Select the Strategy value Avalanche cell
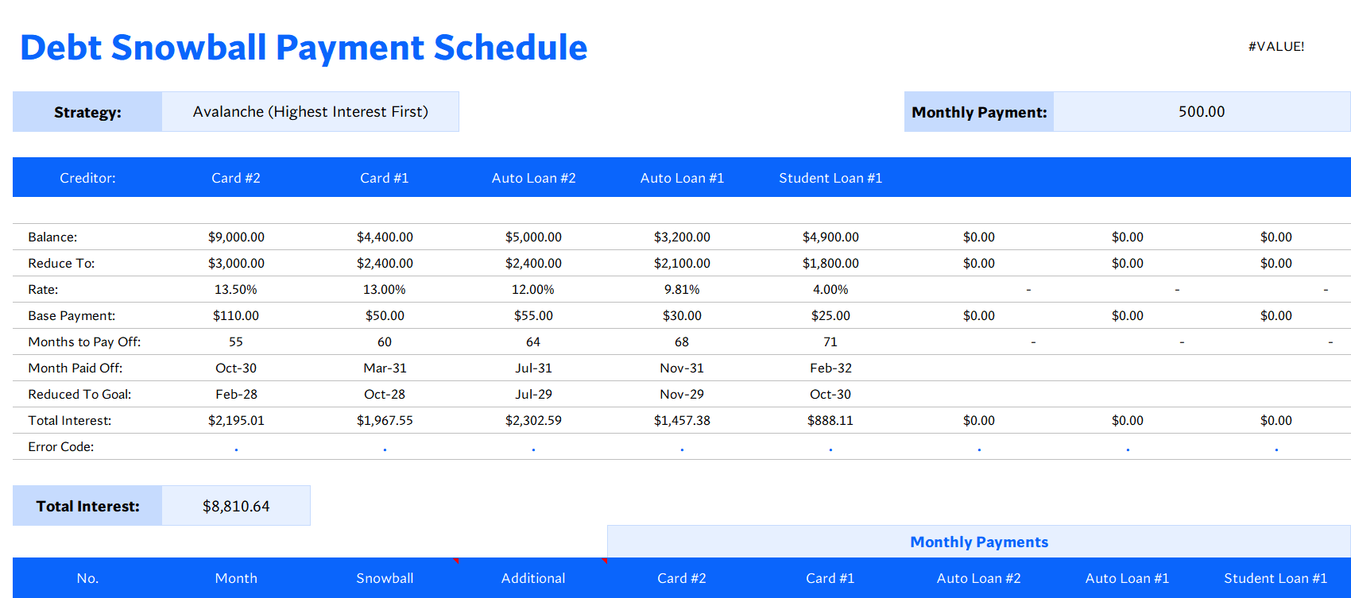The image size is (1351, 598). [310, 112]
